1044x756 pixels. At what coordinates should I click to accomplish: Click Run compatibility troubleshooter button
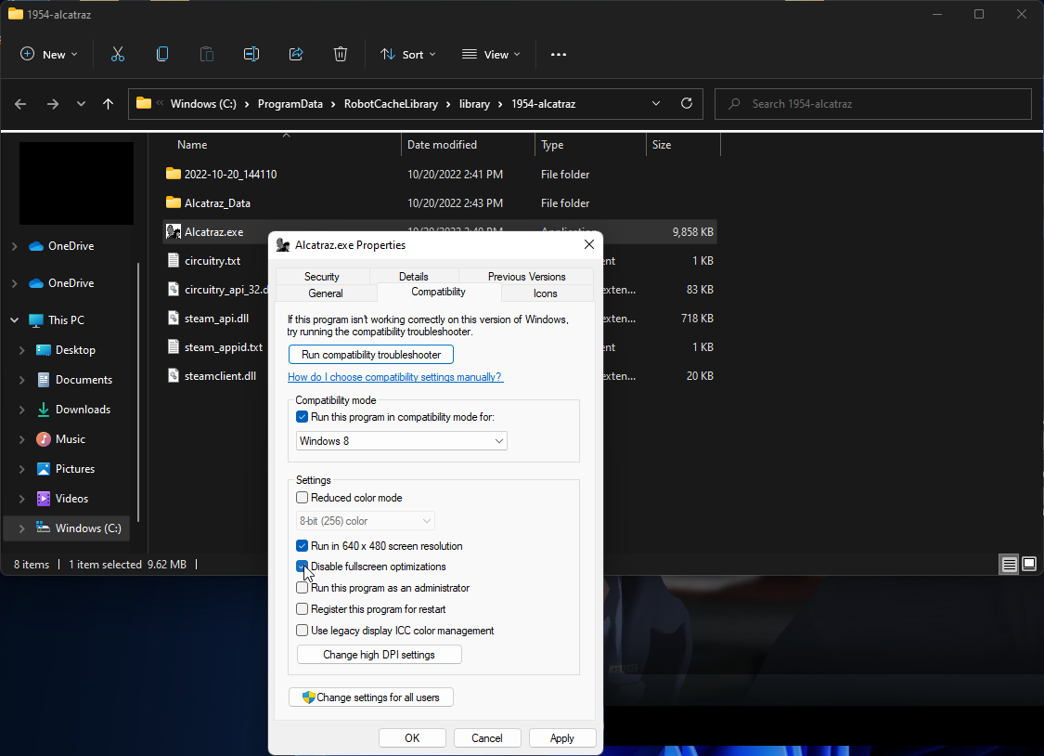coord(371,355)
